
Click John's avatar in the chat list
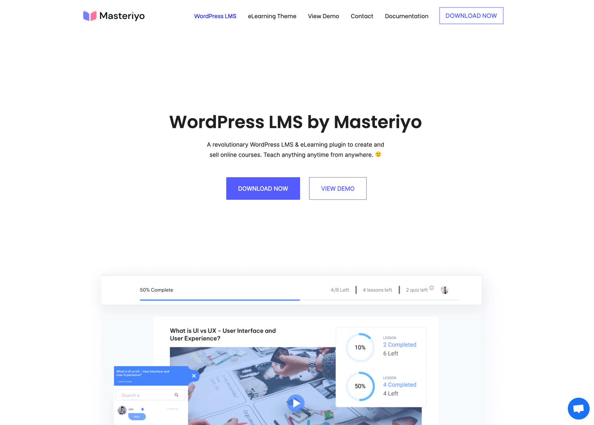[x=122, y=410]
